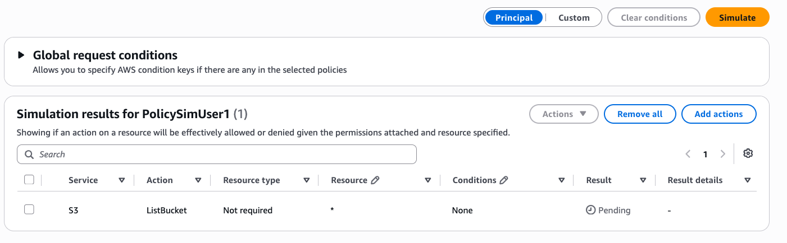Click Remove all button
Screen dimensions: 787x243
click(x=640, y=114)
